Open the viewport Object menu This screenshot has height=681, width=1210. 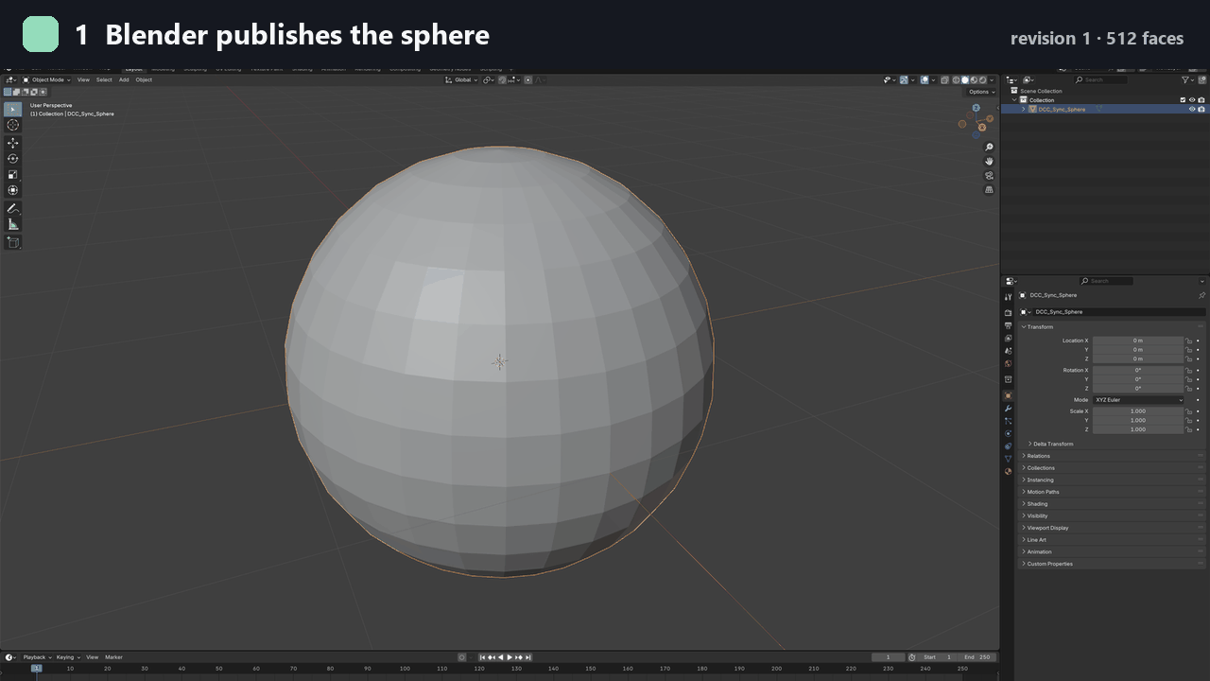click(144, 79)
